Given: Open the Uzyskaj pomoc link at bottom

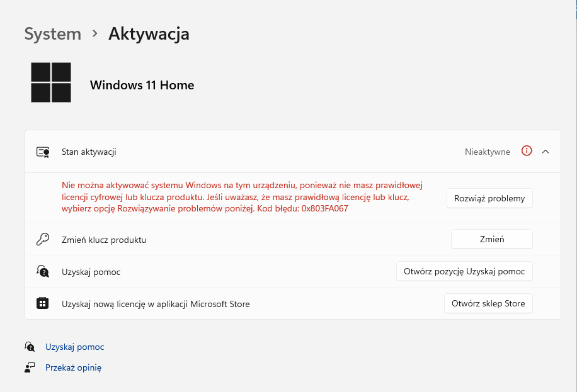Looking at the screenshot, I should click(x=75, y=347).
